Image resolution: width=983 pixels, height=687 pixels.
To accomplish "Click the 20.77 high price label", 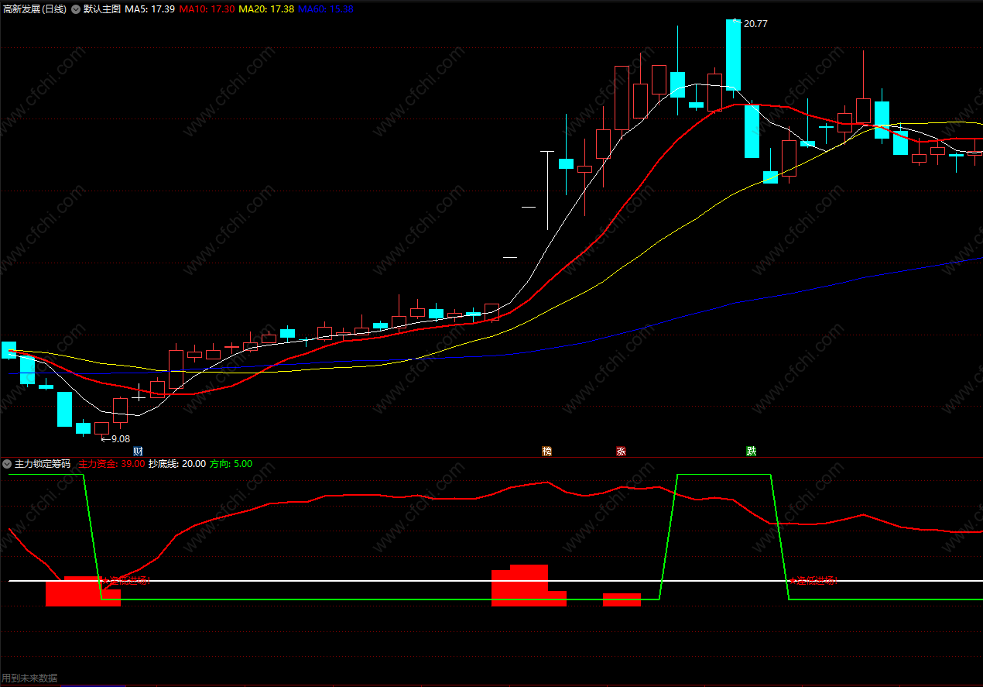I will click(x=755, y=24).
